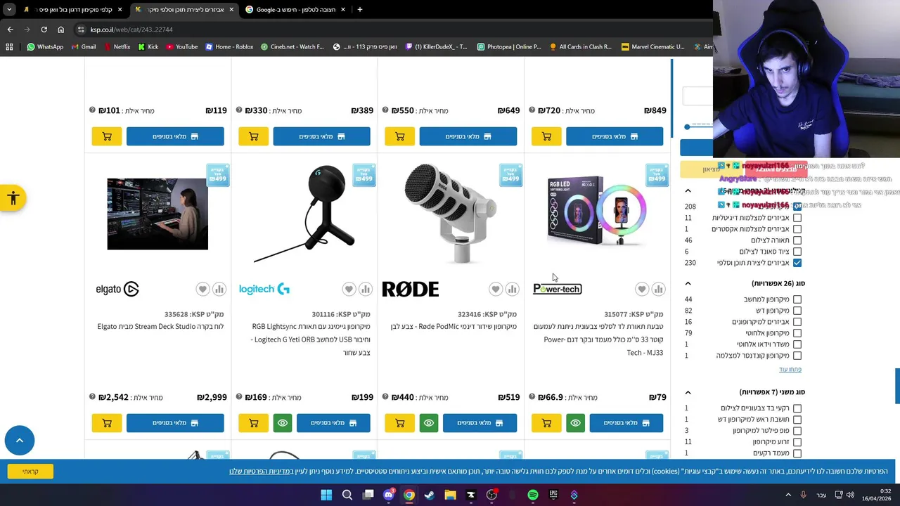Open the accessibility widget icon
This screenshot has height=506, width=900.
click(x=13, y=198)
